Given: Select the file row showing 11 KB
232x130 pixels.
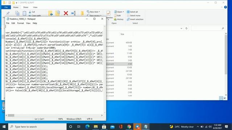Looking at the screenshot, I should click(119, 53).
